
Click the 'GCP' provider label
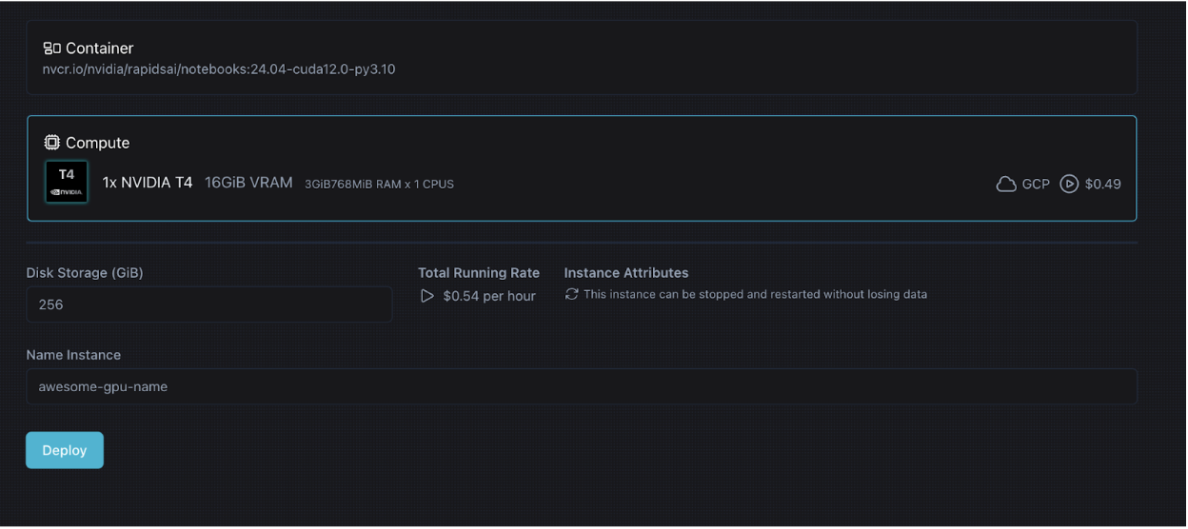(1036, 185)
